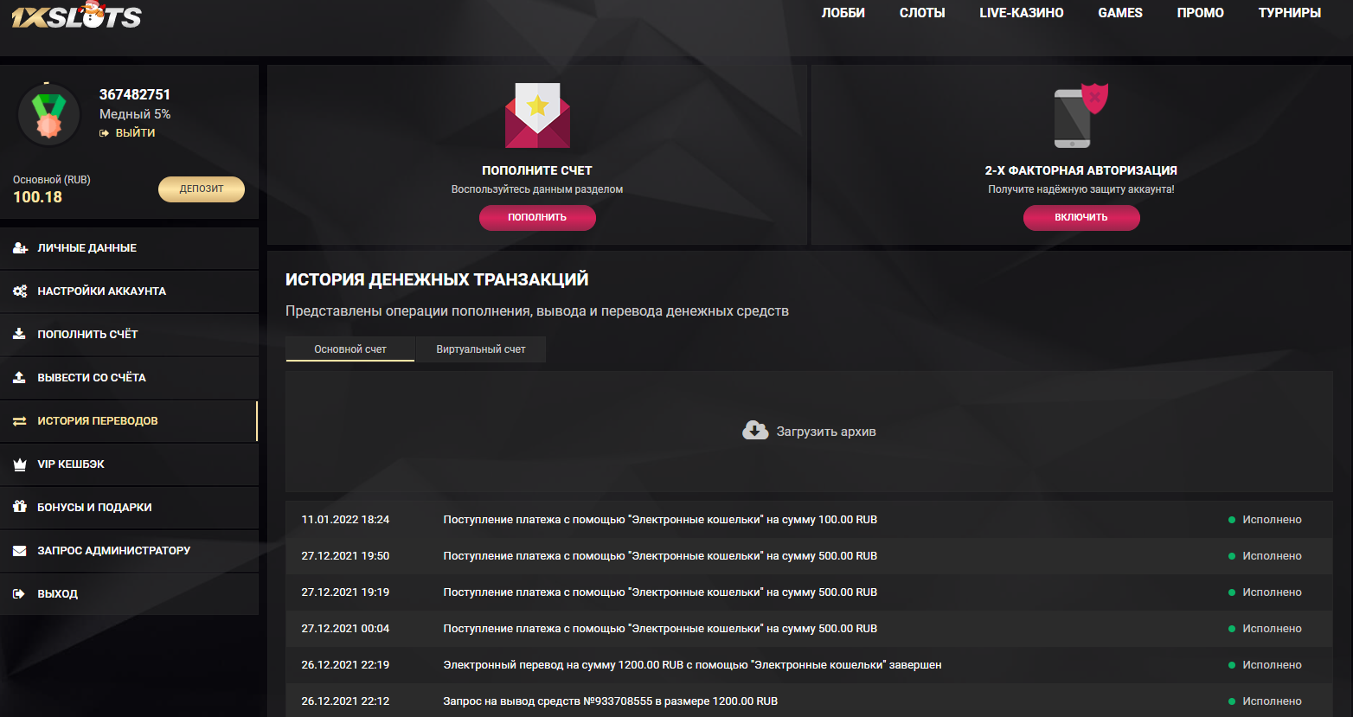
Task: Open the СЛОТЫ menu item
Action: tap(922, 13)
